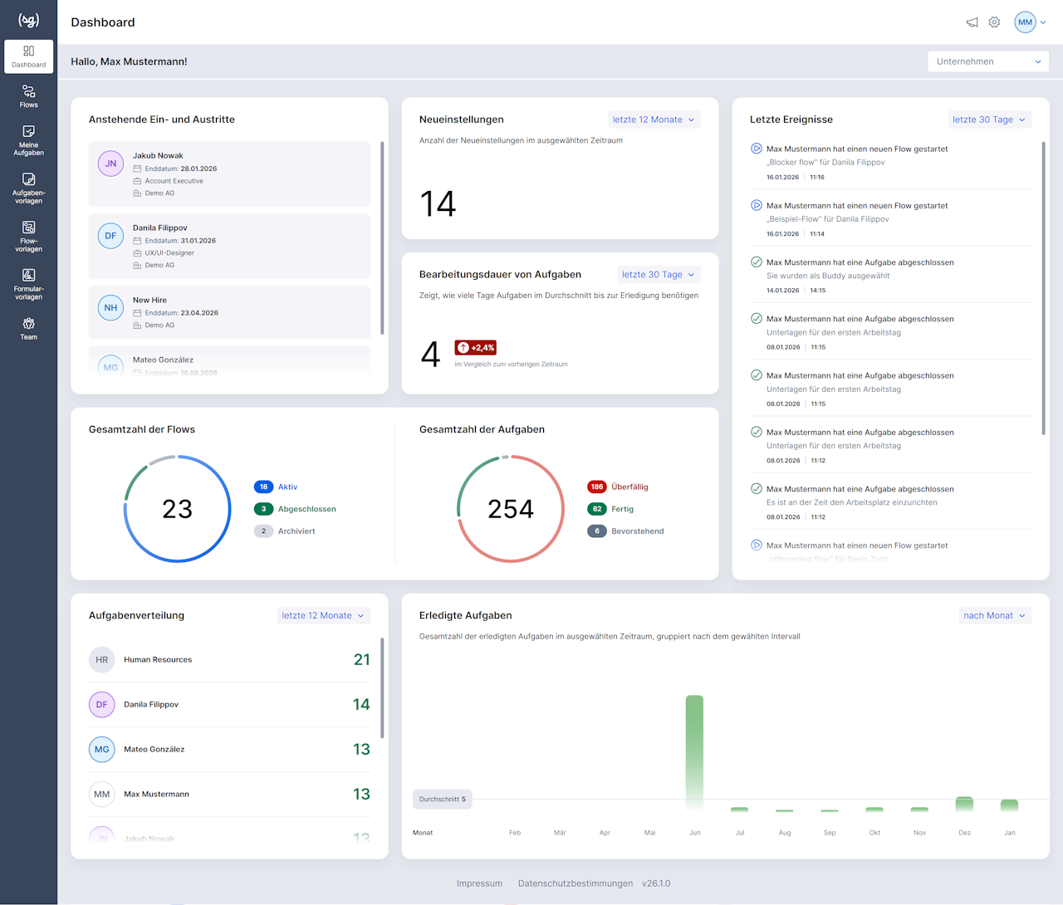Open Formularvorlagen in the sidebar
Viewport: 1063px width, 905px height.
(29, 284)
